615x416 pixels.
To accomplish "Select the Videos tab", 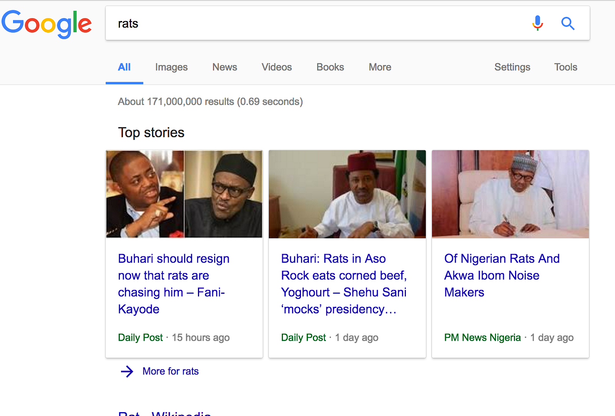I will click(277, 67).
